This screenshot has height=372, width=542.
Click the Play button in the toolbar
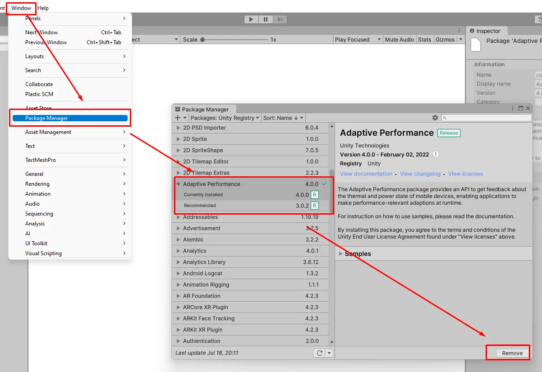point(251,19)
